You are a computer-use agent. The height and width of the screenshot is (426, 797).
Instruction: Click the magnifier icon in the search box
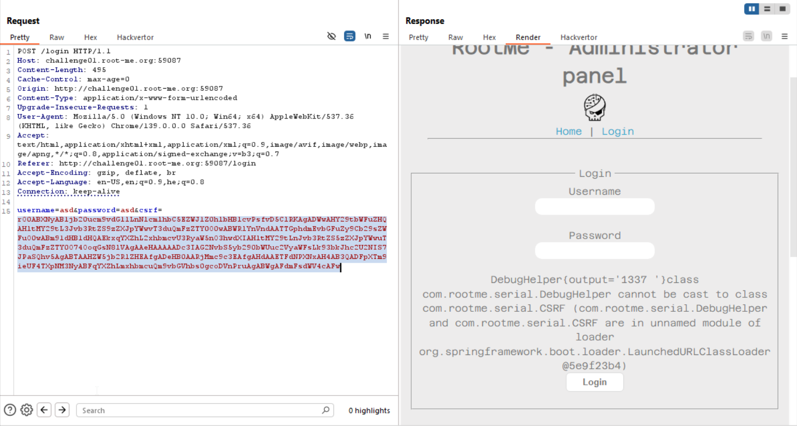click(x=325, y=410)
